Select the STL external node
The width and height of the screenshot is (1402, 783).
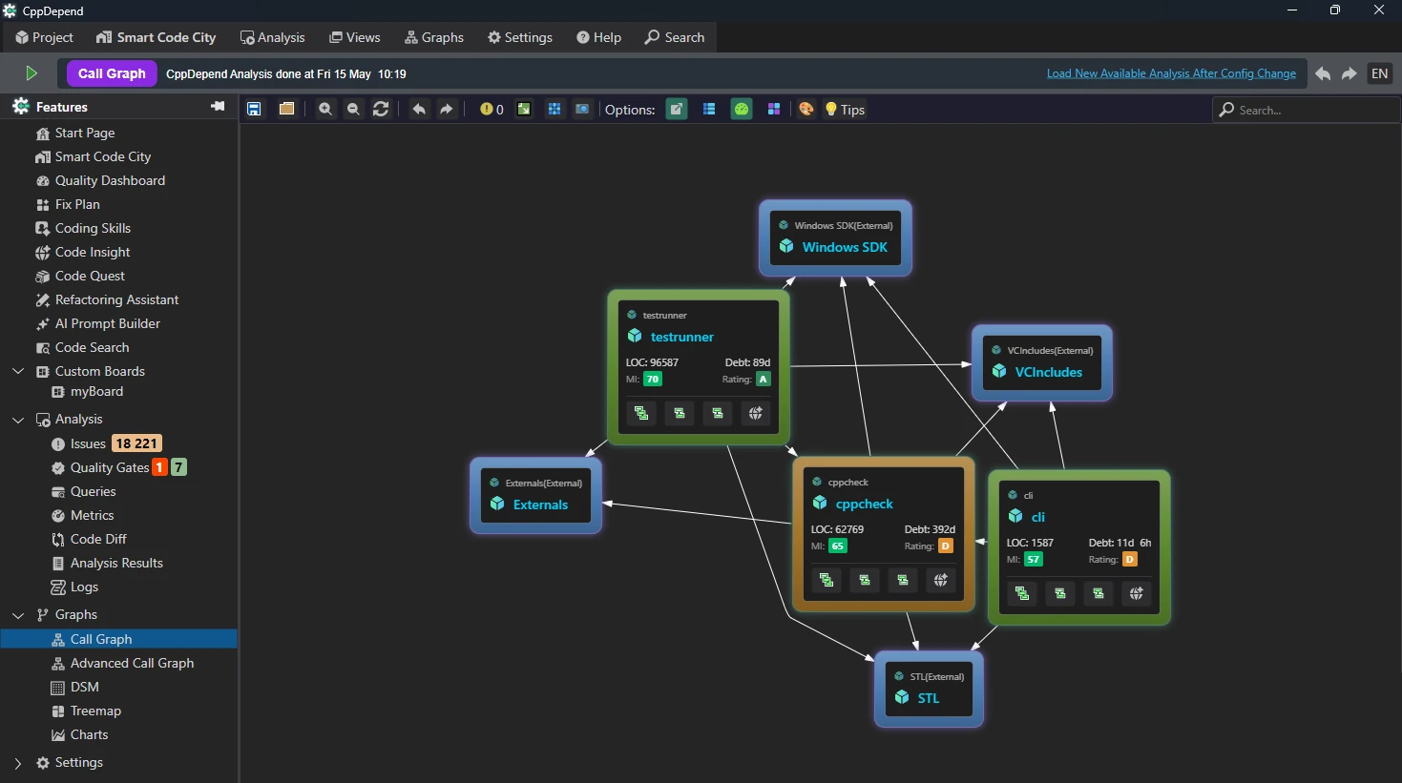coord(929,689)
